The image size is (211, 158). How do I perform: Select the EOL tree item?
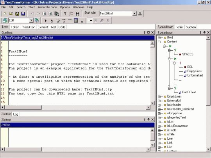(190, 67)
